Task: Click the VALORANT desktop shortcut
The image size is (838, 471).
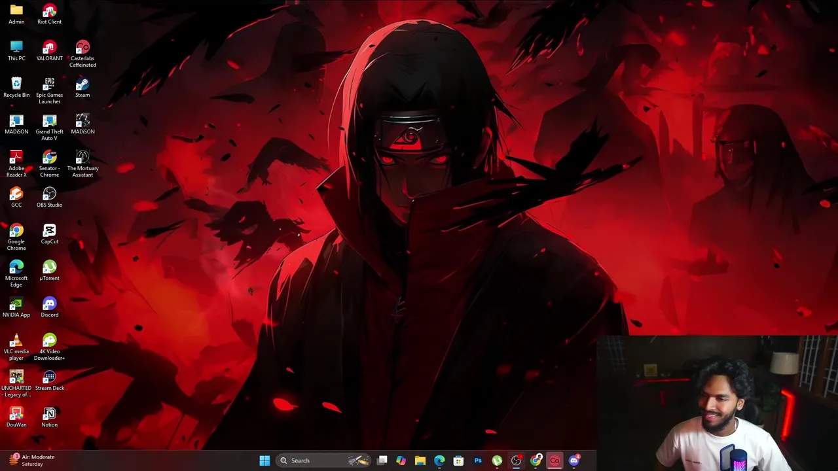Action: click(49, 50)
